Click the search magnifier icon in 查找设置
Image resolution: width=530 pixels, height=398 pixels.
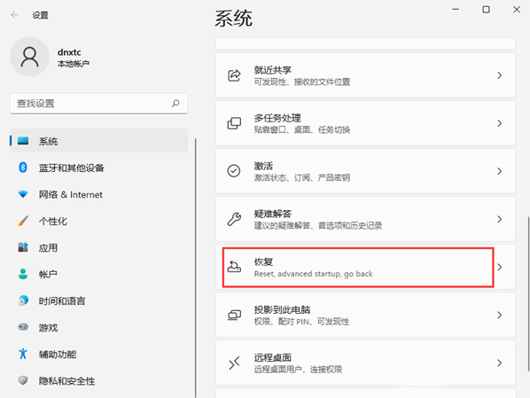click(x=175, y=103)
